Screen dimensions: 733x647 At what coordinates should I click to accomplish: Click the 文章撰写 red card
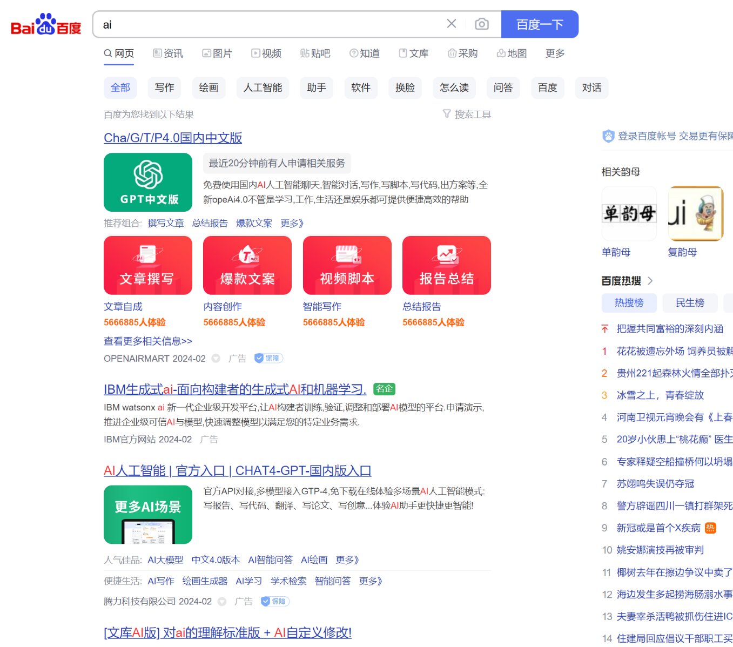pos(148,265)
